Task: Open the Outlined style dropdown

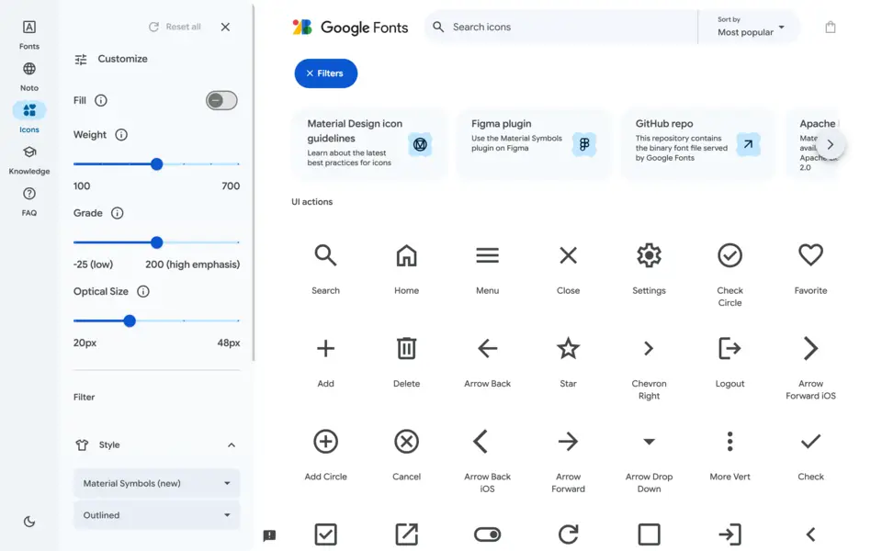Action: point(156,515)
